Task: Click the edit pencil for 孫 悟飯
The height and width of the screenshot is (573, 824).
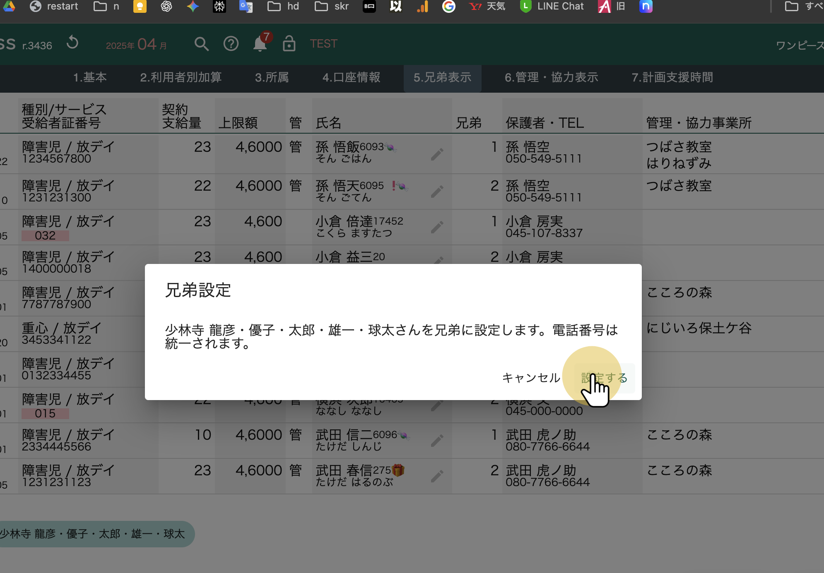Action: [x=437, y=154]
